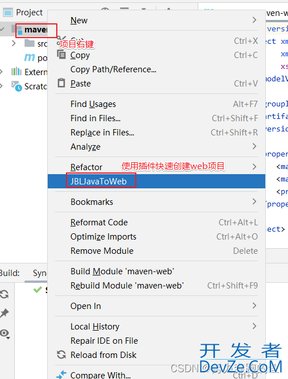
Task: Click the Maven pom file icon
Action: pyautogui.click(x=30, y=57)
